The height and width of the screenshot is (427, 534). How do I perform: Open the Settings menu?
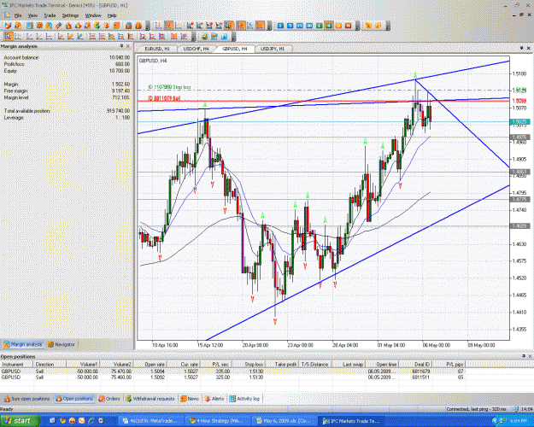(70, 15)
